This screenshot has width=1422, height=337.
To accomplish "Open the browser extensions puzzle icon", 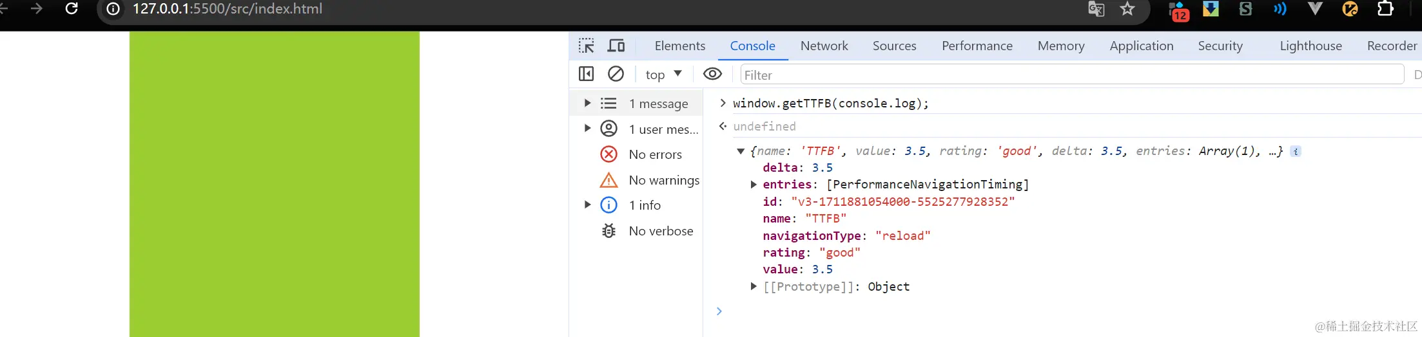I will pos(1385,9).
